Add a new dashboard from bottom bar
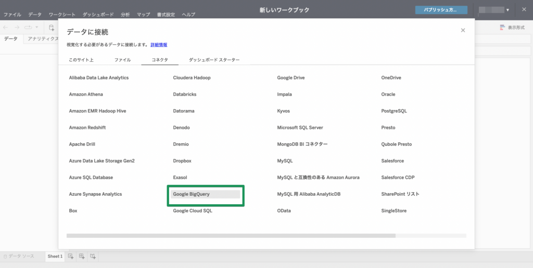 [x=82, y=257]
